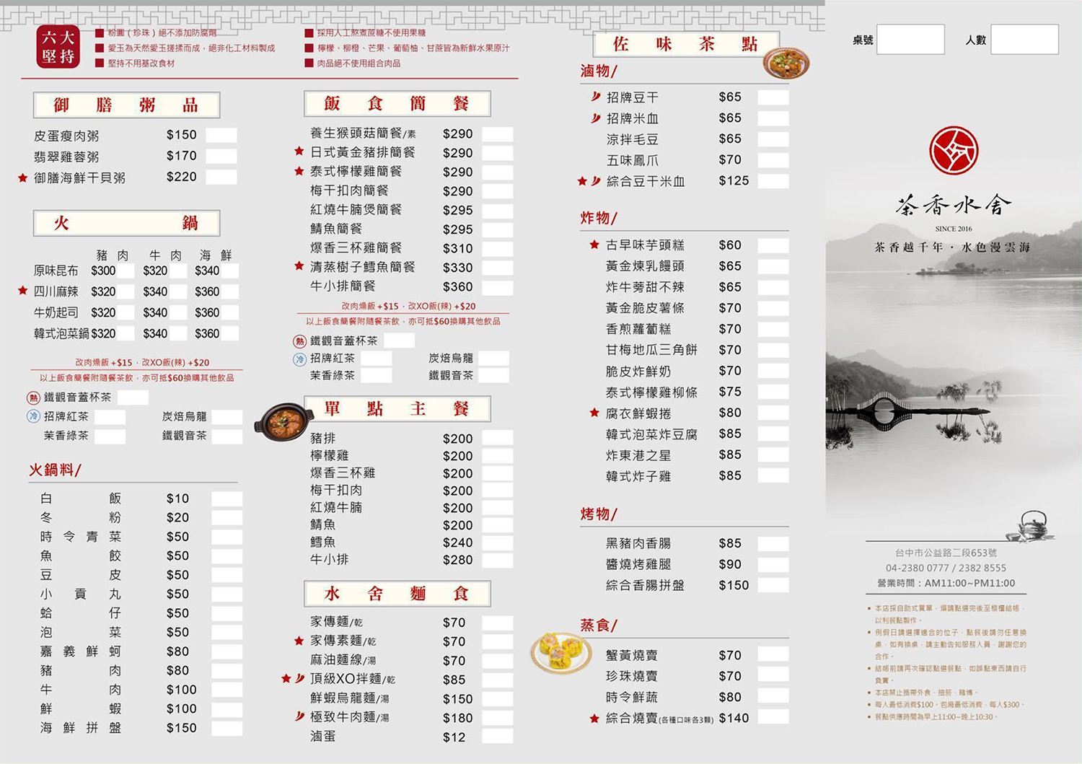Click the address 台中市公益路二段653號
The height and width of the screenshot is (764, 1082).
pos(946,553)
